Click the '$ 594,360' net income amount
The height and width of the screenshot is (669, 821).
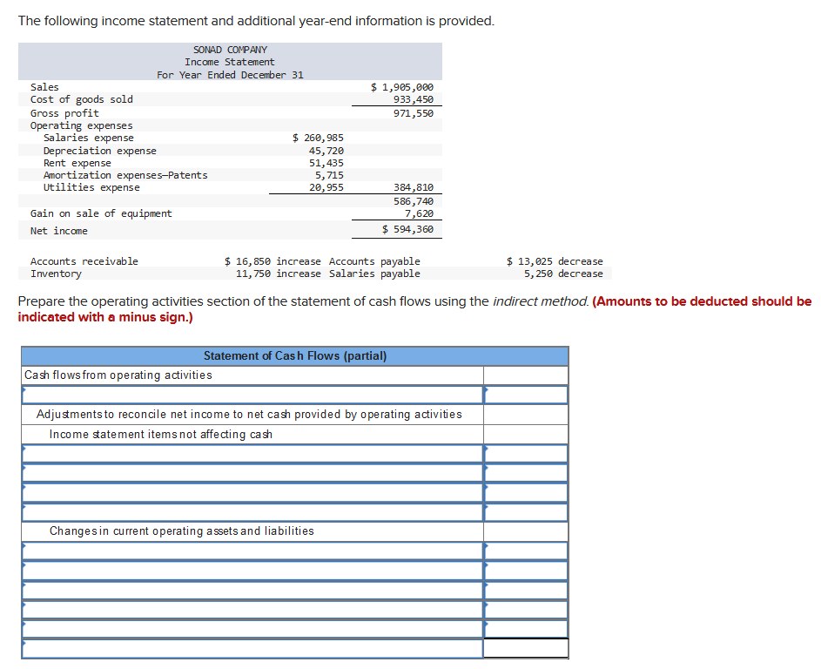click(x=407, y=229)
